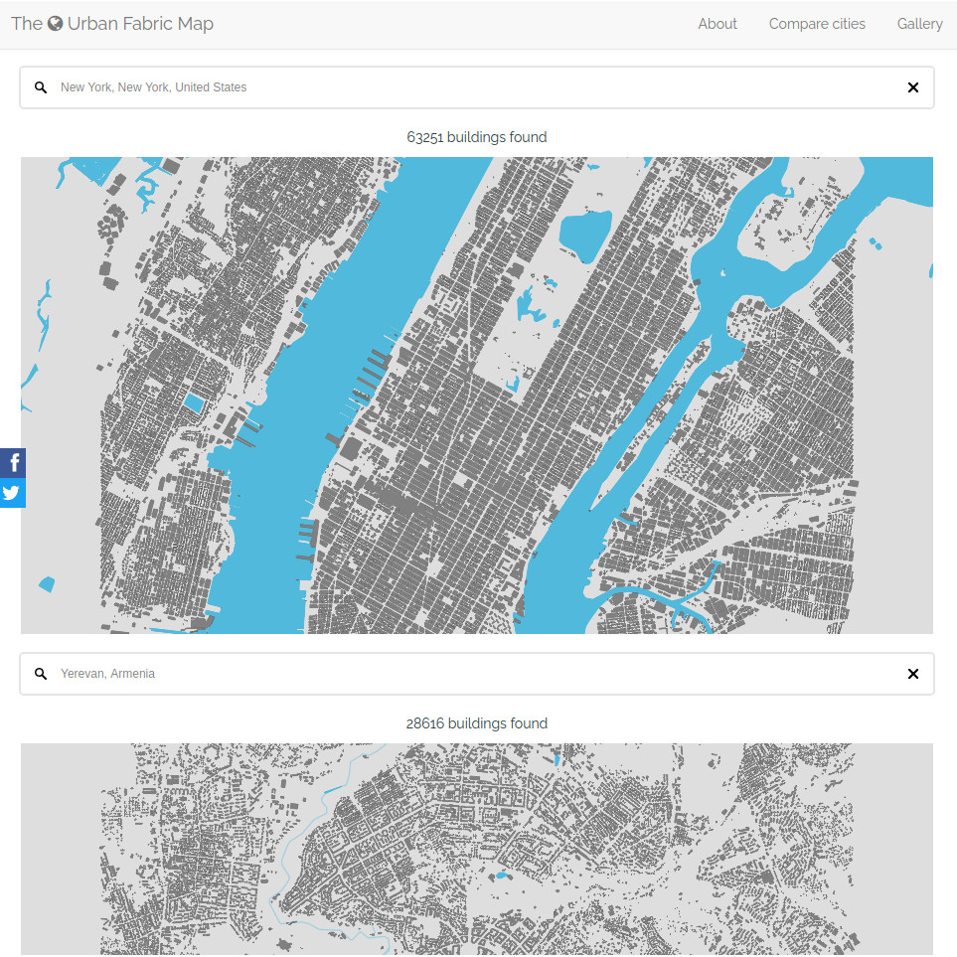Click the magnifier icon in the New York search bar
Screen dimensions: 957x957
pyautogui.click(x=41, y=87)
